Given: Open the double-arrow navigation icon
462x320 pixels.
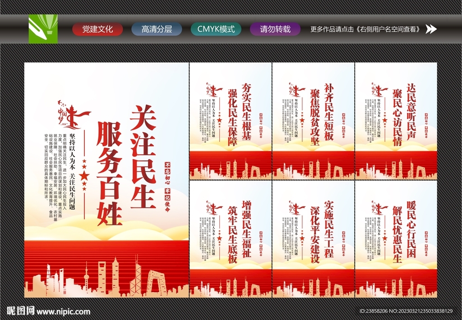Looking at the screenshot, I should (x=432, y=29).
